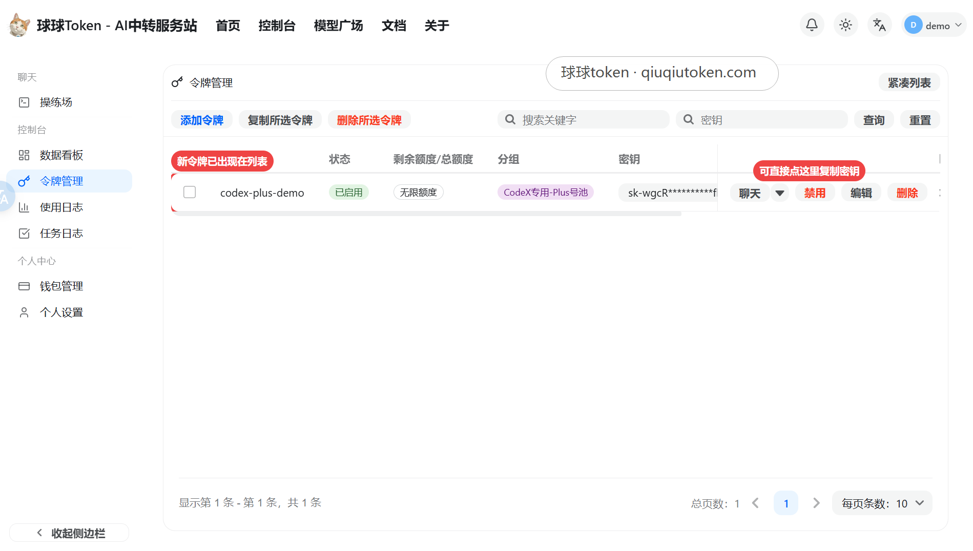
Task: Open 文档 in top navigation
Action: pyautogui.click(x=394, y=26)
